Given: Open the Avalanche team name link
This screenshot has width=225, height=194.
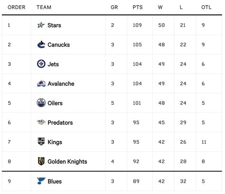Looking at the screenshot, I should click(61, 83).
